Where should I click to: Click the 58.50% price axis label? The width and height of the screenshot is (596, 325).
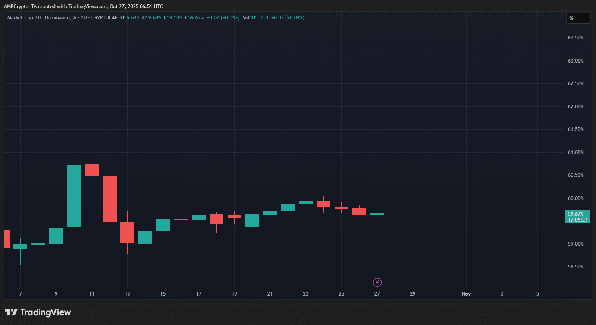click(575, 267)
